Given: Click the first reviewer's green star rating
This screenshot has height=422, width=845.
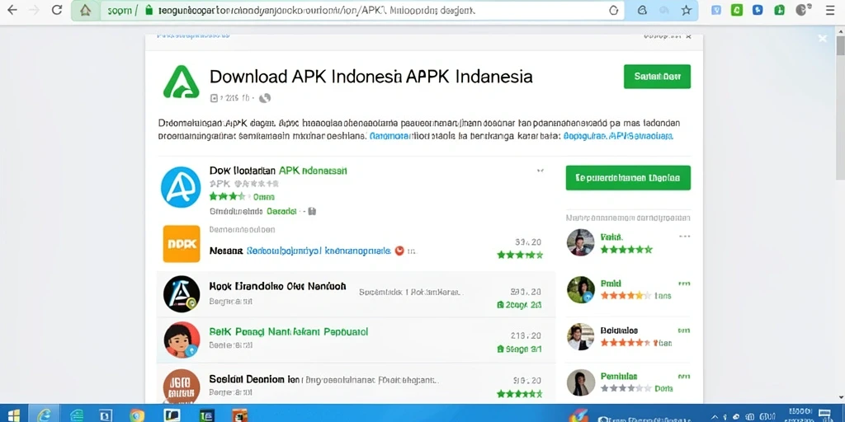Looking at the screenshot, I should (626, 250).
